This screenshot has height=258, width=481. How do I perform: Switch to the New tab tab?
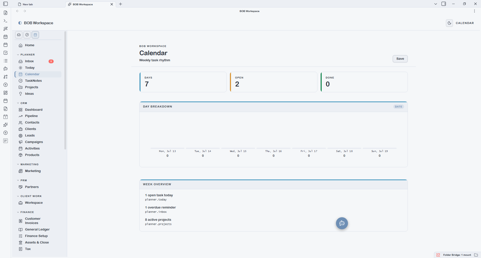pyautogui.click(x=40, y=4)
